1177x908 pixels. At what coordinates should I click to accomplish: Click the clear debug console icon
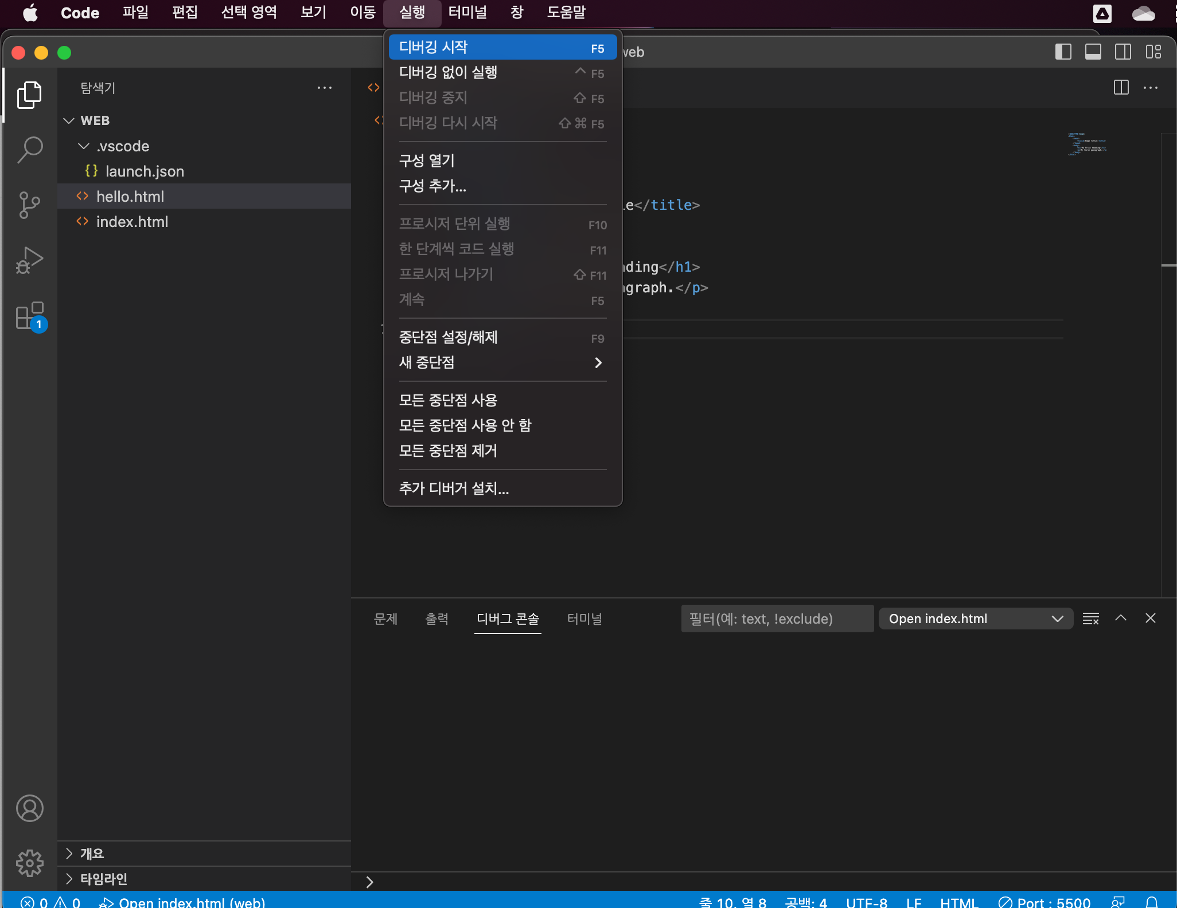(1090, 619)
